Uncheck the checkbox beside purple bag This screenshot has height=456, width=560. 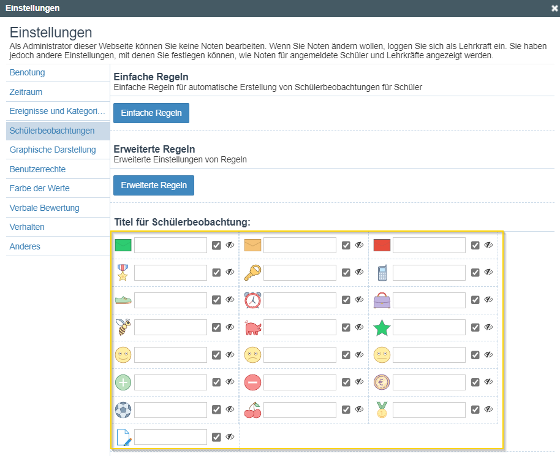point(475,300)
